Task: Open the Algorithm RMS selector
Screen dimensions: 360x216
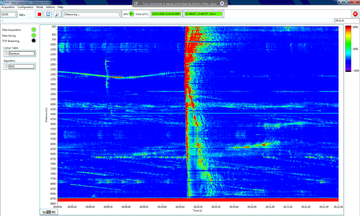Action: (x=22, y=66)
